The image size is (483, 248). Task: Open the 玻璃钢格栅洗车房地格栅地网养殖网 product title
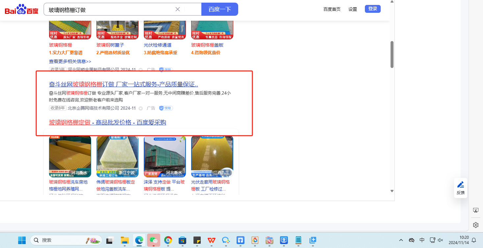68,186
